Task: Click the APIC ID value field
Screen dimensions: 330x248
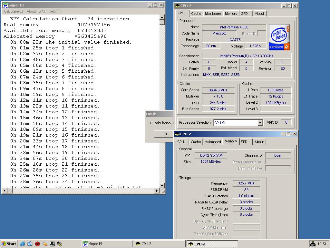Action: pyautogui.click(x=286, y=122)
